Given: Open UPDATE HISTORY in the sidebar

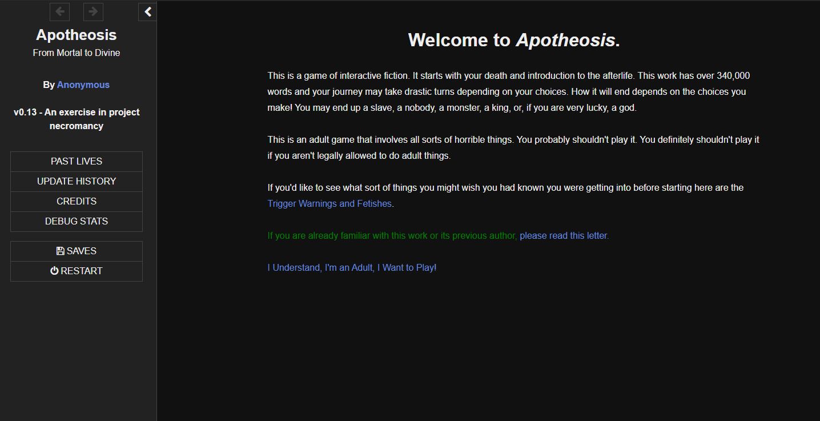Looking at the screenshot, I should pos(77,182).
